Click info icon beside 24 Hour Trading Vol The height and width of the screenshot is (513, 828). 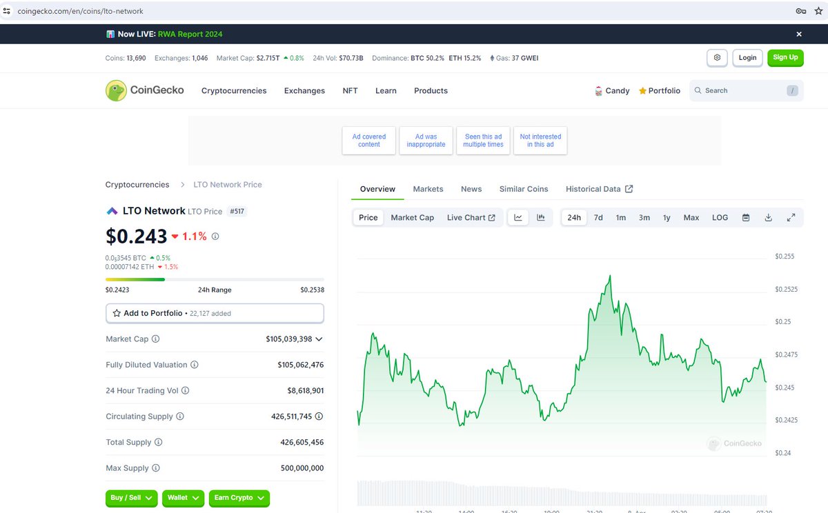(x=185, y=390)
